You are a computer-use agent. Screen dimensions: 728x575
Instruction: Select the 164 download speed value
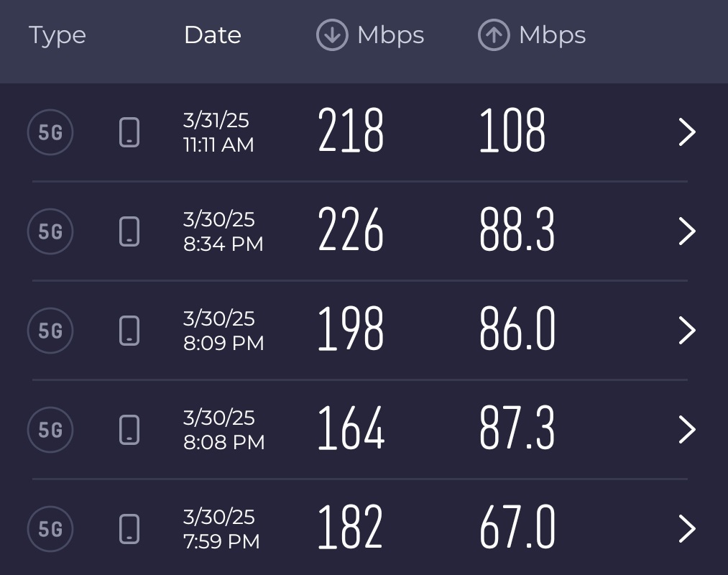[x=351, y=428]
